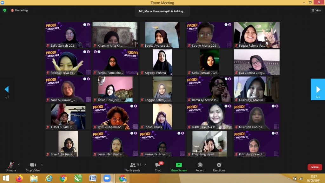Go to next gallery page arrow
The width and height of the screenshot is (325, 183).
click(318, 89)
